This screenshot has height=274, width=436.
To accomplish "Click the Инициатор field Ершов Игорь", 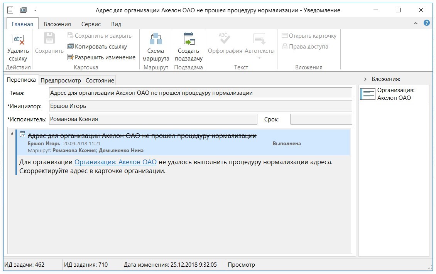I will pos(201,106).
